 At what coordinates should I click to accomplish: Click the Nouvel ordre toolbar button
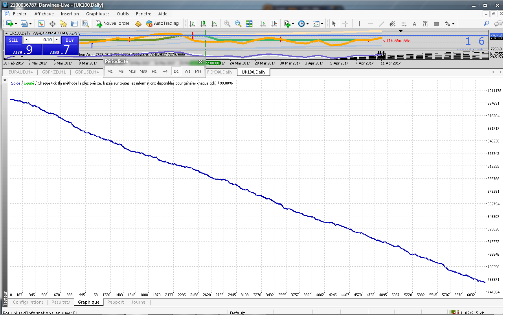(113, 24)
